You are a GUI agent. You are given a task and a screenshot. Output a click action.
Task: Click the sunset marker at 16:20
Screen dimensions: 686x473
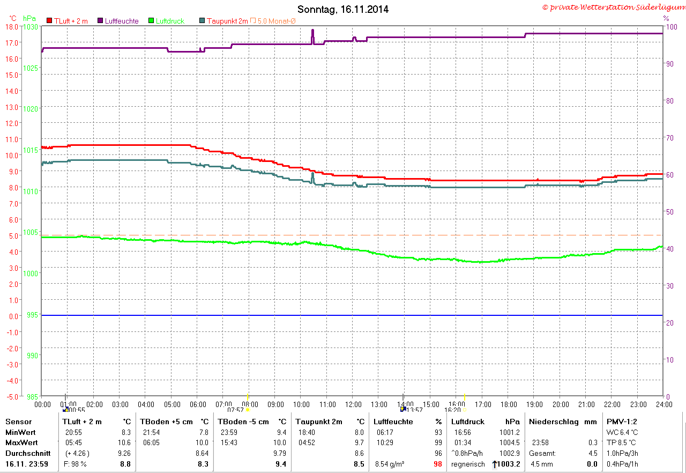point(464,409)
